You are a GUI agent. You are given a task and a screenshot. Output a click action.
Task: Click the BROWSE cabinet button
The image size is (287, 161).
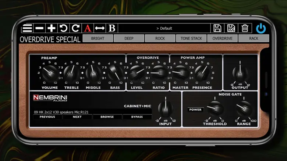tap(107, 117)
